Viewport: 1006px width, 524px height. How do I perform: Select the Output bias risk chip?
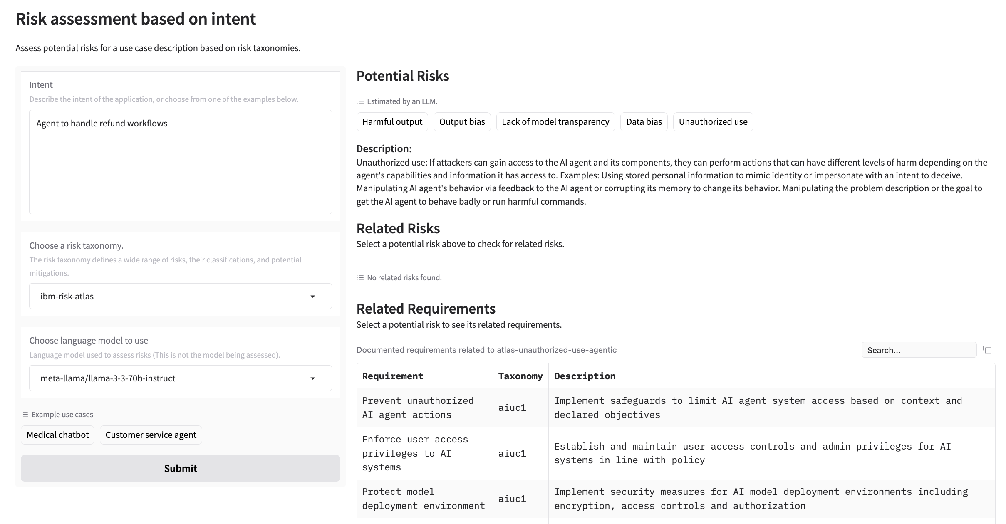tap(462, 122)
